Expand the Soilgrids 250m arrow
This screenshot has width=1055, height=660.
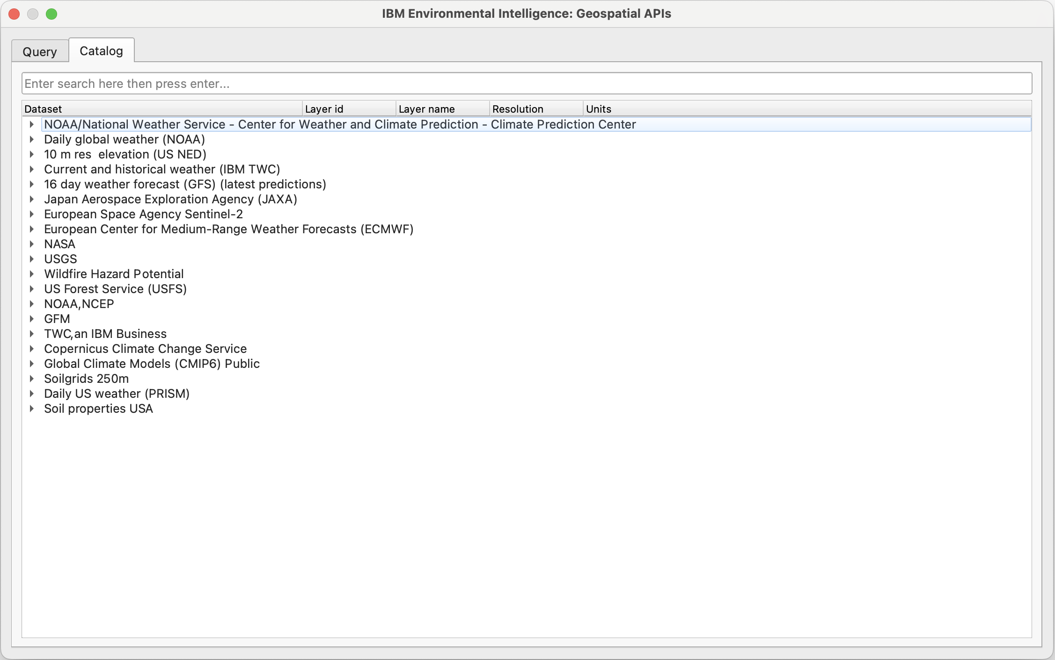tap(31, 379)
